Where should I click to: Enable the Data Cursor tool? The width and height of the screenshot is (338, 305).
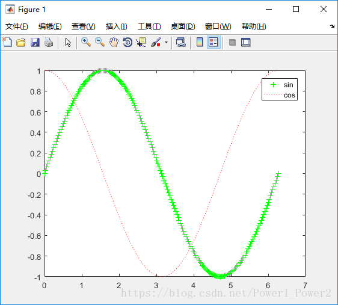[x=141, y=42]
